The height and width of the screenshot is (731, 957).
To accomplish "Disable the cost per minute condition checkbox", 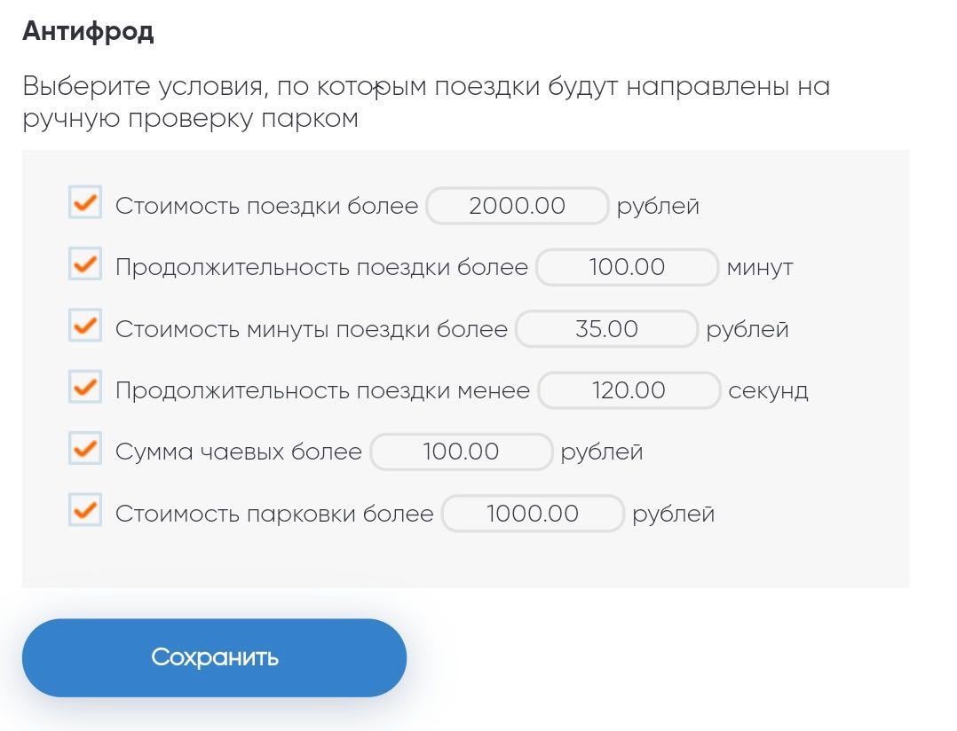I will click(x=85, y=326).
